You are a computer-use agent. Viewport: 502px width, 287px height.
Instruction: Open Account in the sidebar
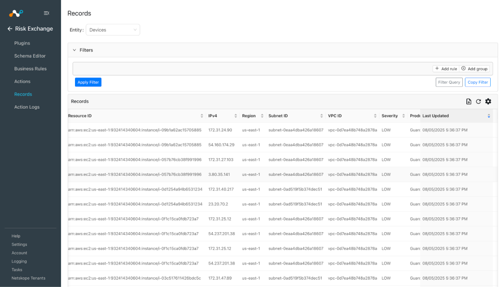19,253
